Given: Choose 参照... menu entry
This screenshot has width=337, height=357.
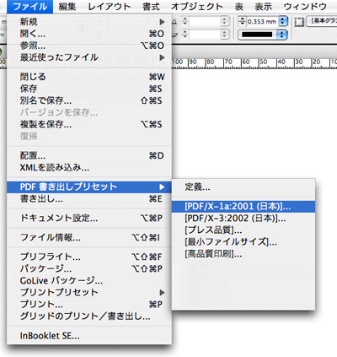Looking at the screenshot, I should point(89,46).
